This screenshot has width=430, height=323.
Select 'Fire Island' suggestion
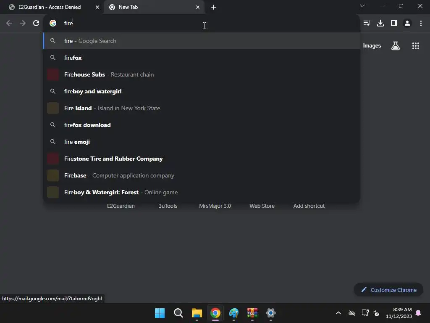[202, 108]
